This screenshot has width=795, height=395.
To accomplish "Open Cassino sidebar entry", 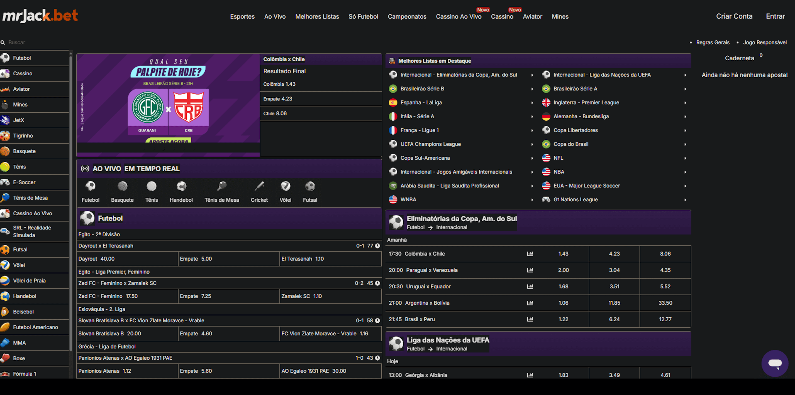I will point(34,73).
